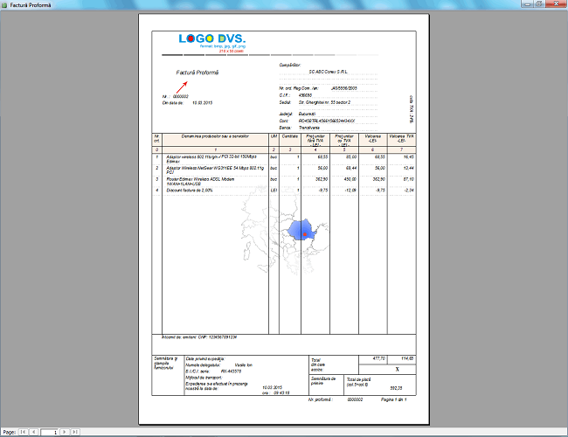Click the X box under total

[x=386, y=370]
